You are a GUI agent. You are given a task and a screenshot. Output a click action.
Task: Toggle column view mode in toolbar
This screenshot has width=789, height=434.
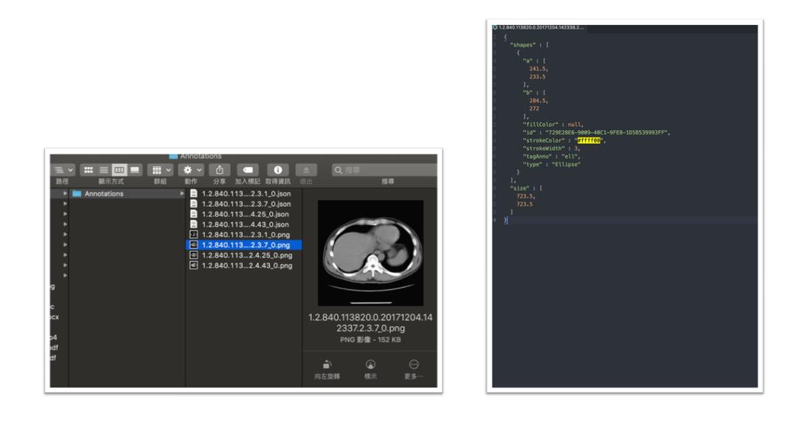coord(119,170)
